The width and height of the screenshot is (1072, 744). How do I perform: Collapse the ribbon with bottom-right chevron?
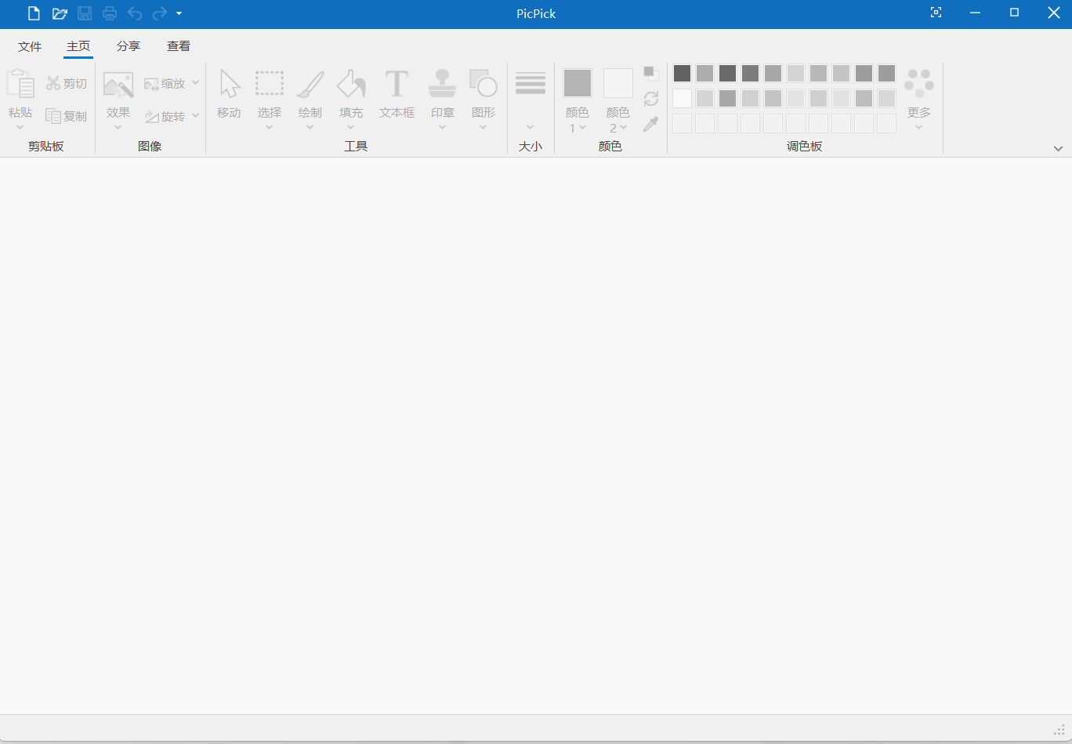1058,147
